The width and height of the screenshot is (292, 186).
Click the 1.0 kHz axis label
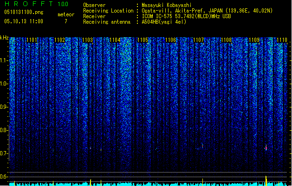pos(4,84)
